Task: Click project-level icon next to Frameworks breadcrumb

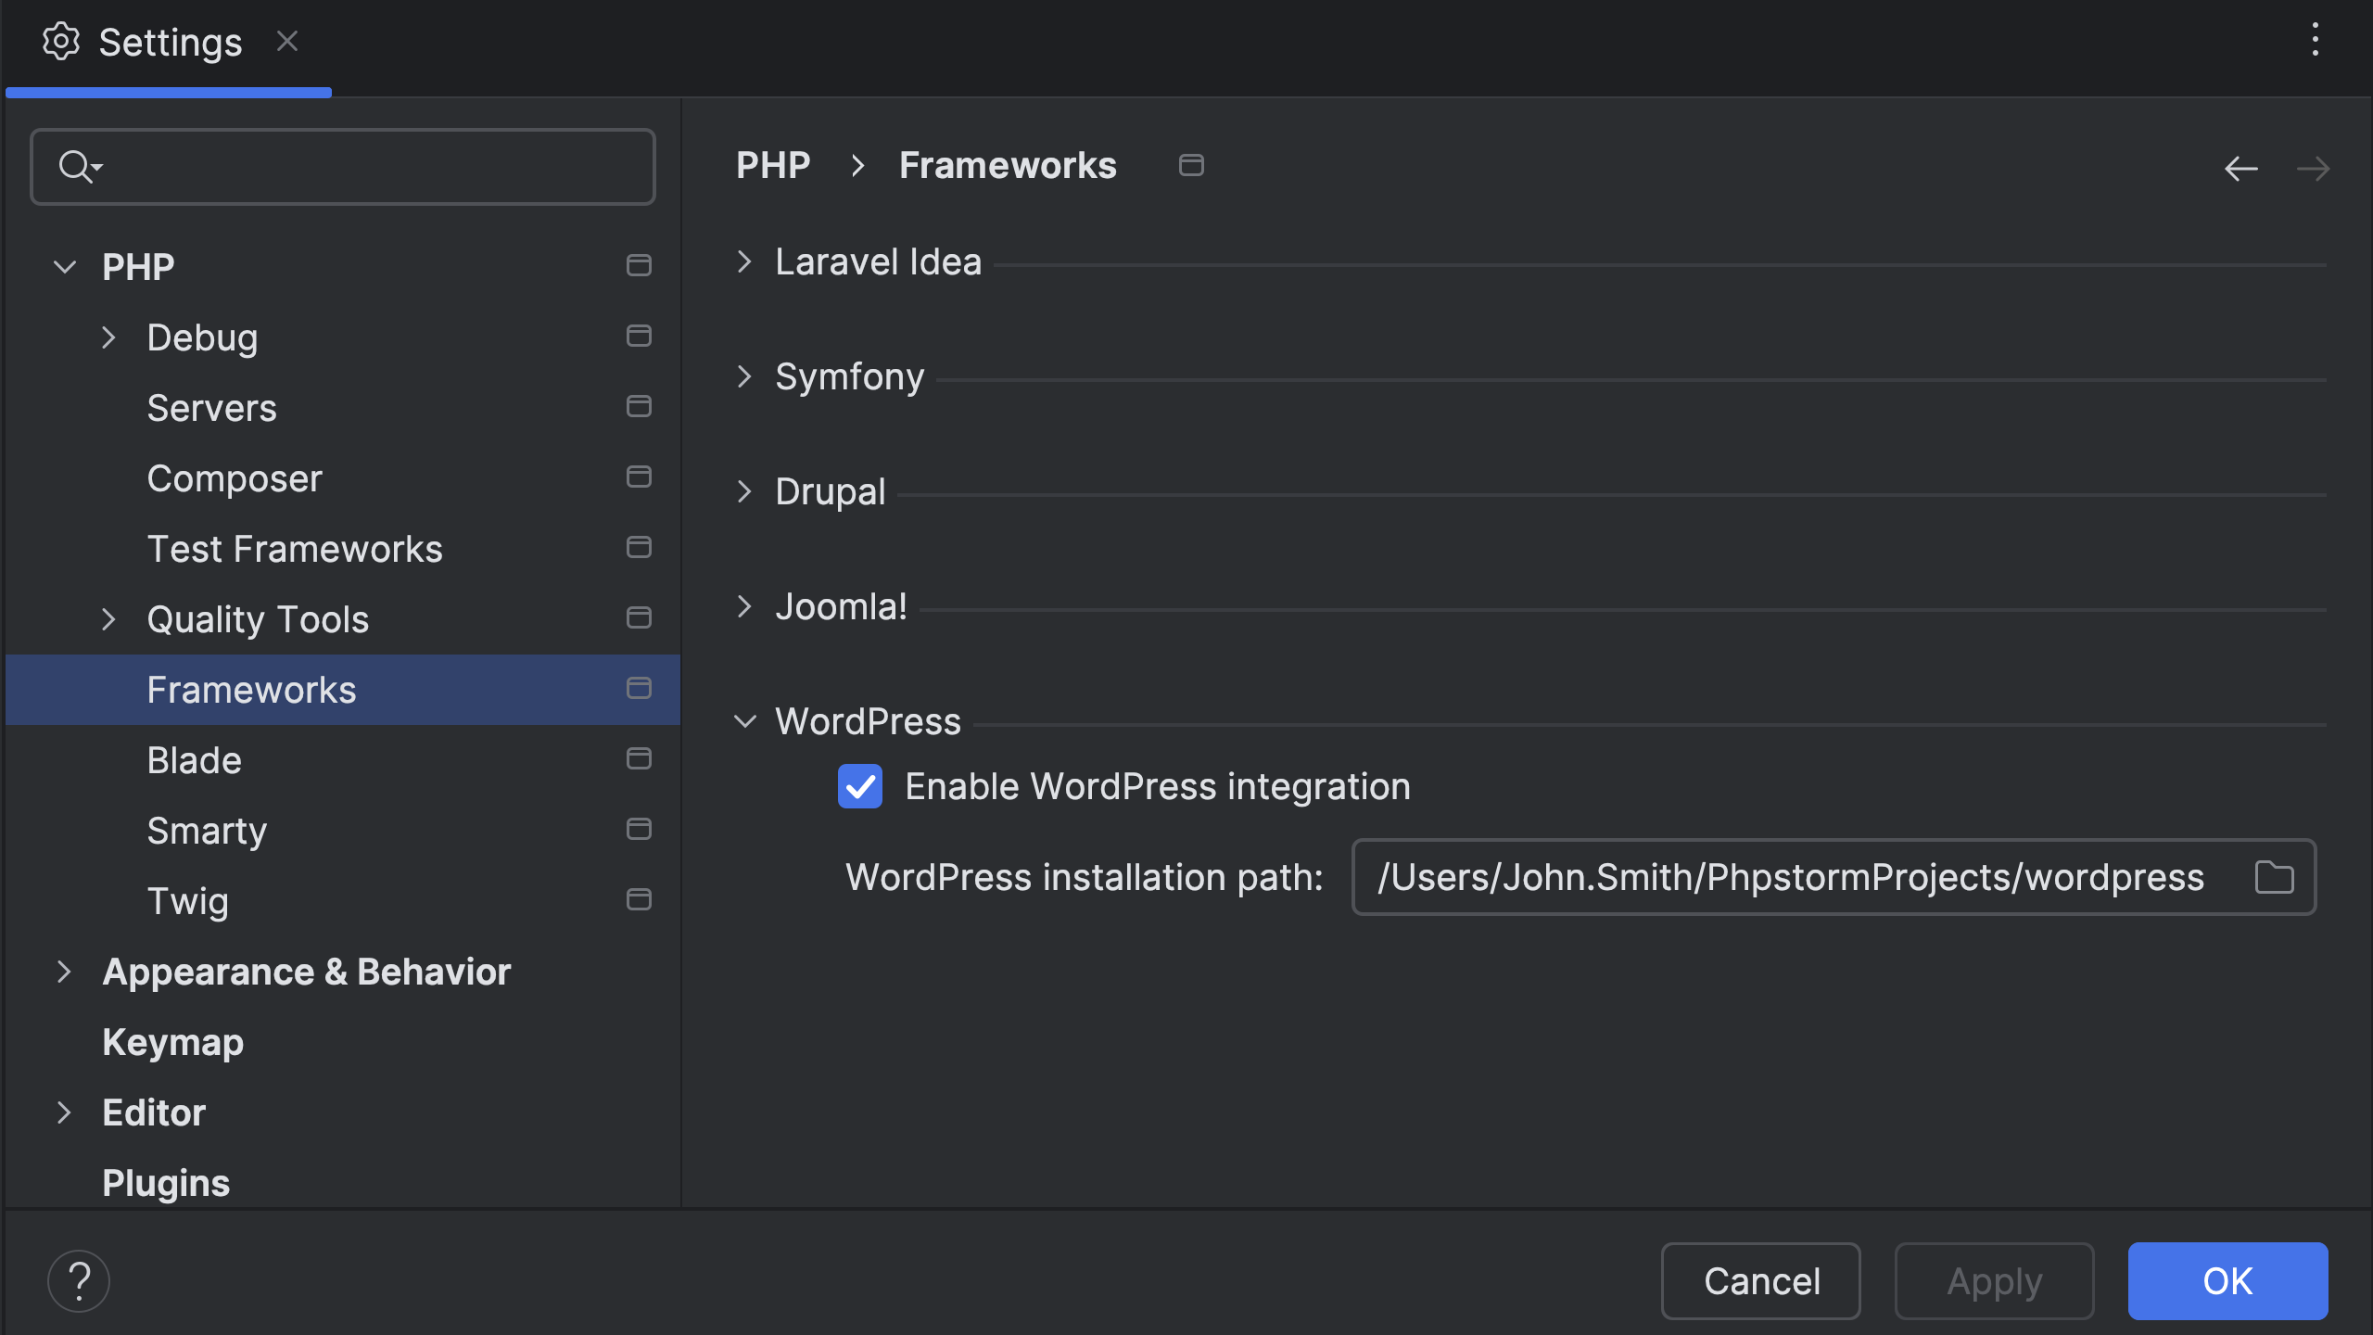Action: (x=1191, y=165)
